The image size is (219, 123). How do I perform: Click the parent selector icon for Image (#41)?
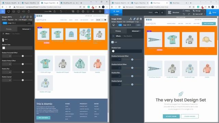pos(21,17)
